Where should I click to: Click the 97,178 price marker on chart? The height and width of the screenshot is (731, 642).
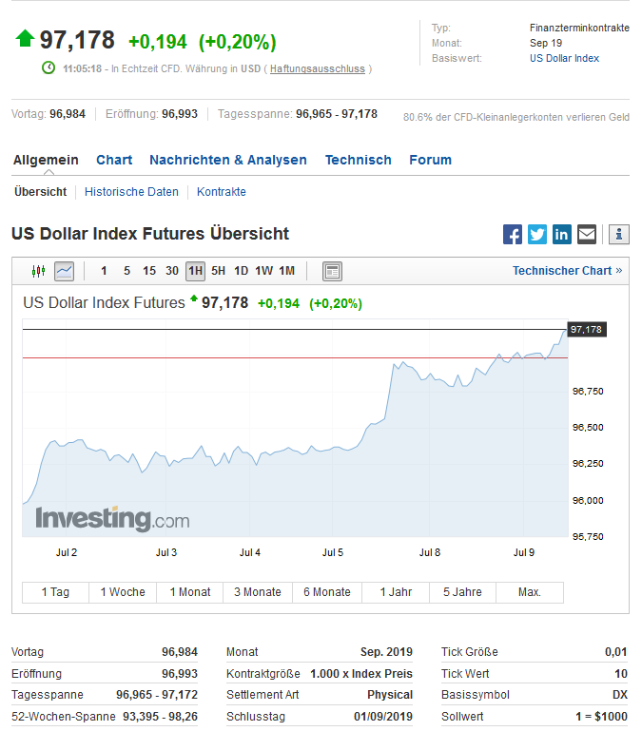click(x=586, y=330)
